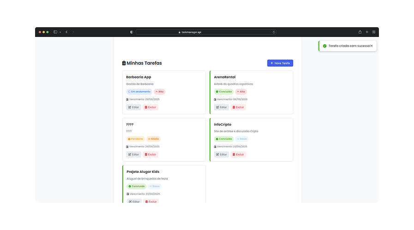Delete the ???? task
The height and width of the screenshot is (230, 414).
[150, 154]
